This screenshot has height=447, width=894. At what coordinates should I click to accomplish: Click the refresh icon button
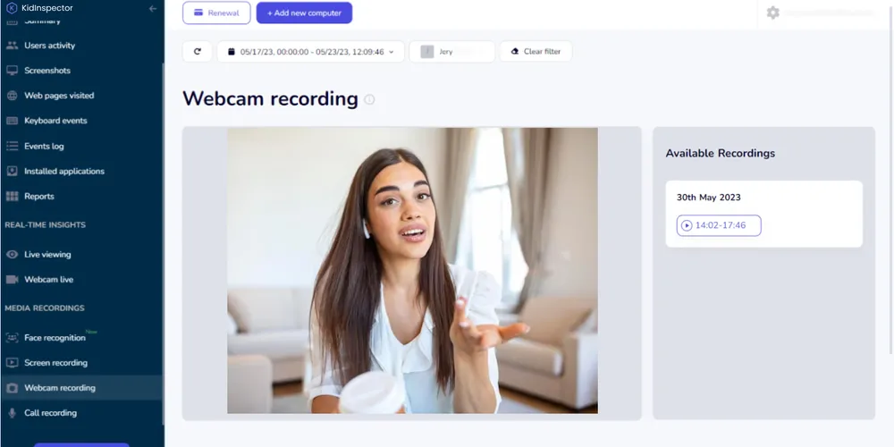[x=197, y=52]
